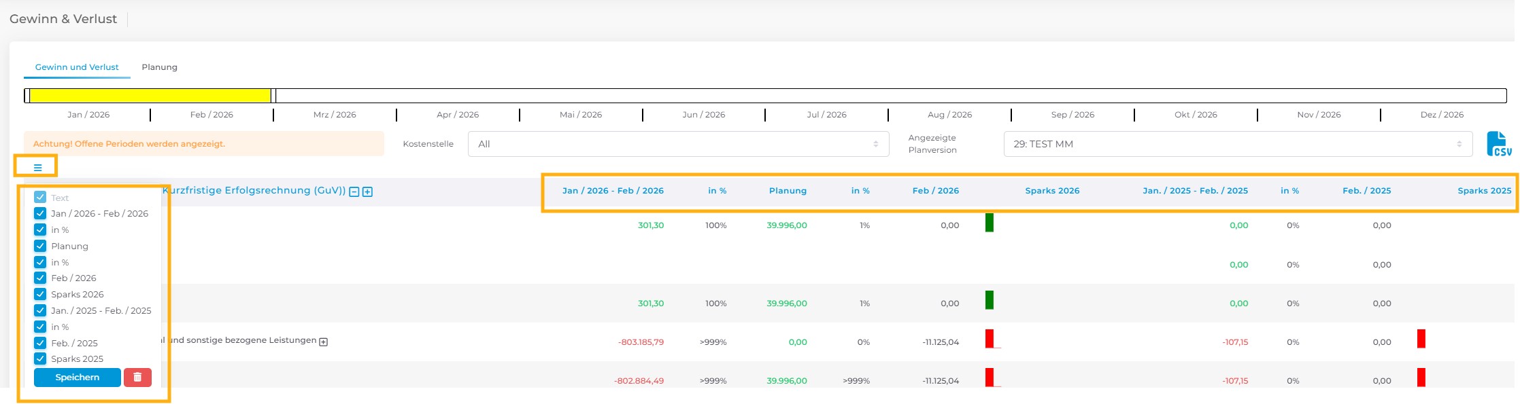Open the Kostenstelle dropdown
1520x404 pixels.
(x=677, y=144)
